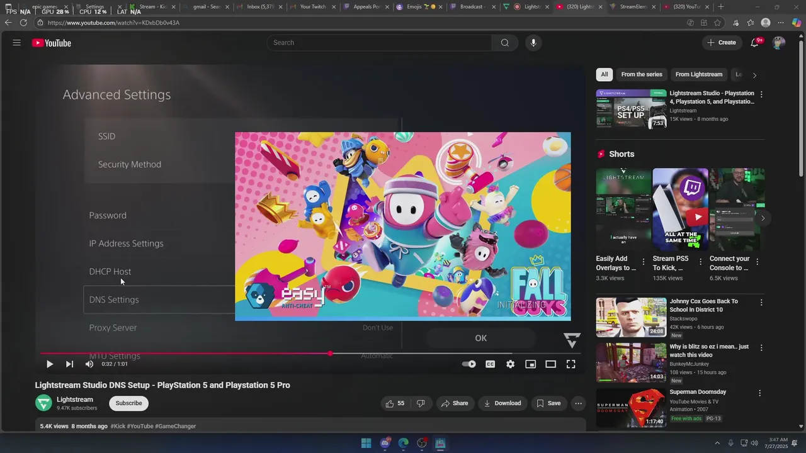Open the account avatar menu
This screenshot has width=806, height=453.
[x=779, y=43]
